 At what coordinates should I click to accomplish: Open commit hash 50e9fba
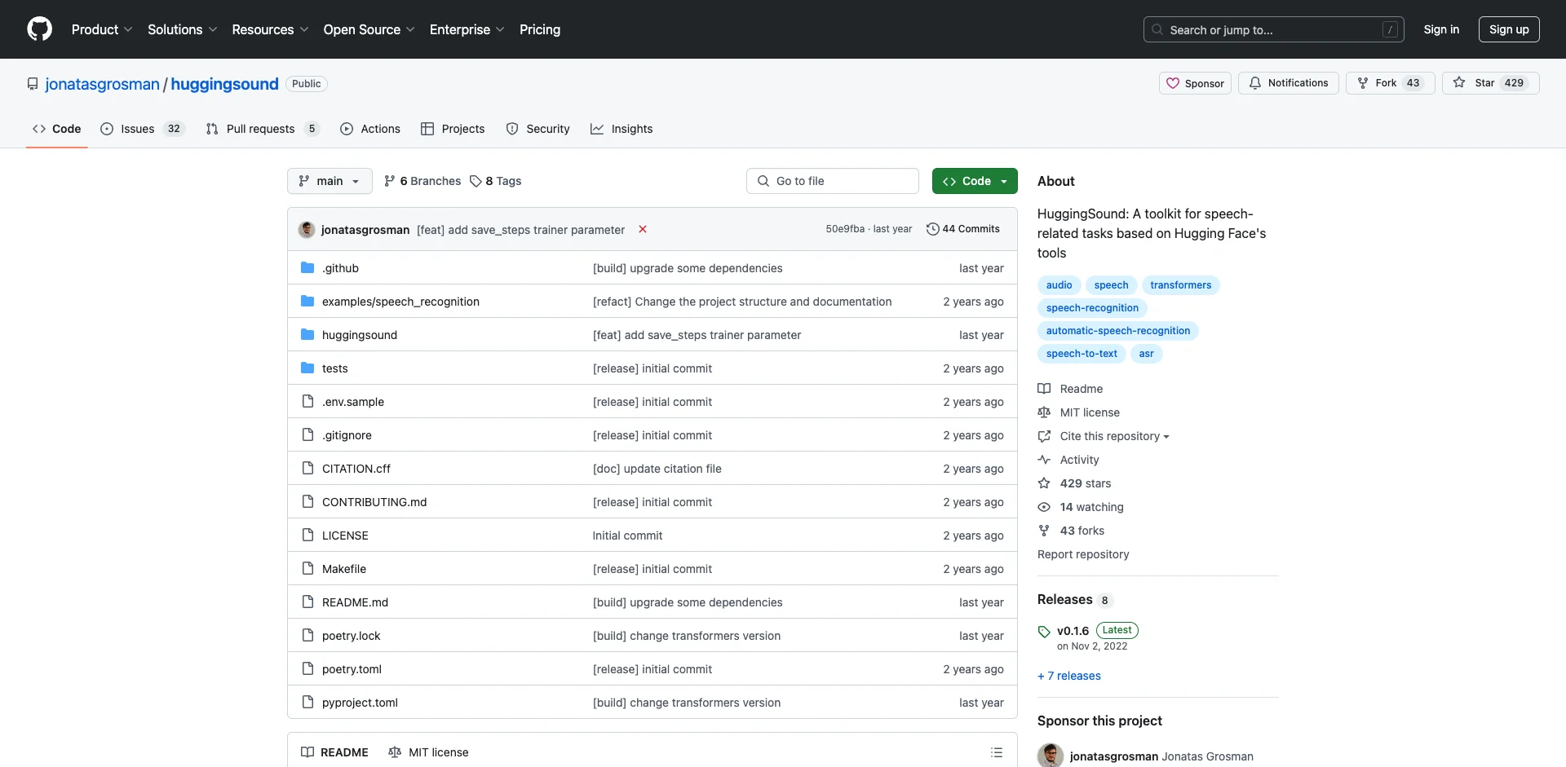pos(845,229)
